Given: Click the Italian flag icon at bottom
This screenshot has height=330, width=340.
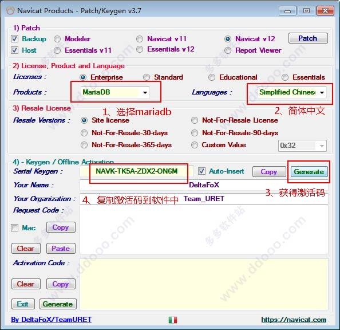Looking at the screenshot, I should (173, 320).
